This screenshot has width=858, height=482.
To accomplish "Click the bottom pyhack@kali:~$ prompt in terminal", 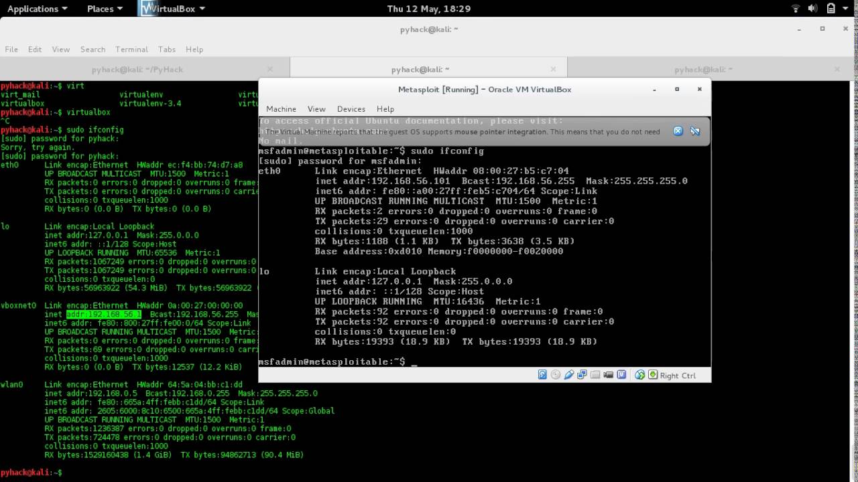I will point(31,473).
